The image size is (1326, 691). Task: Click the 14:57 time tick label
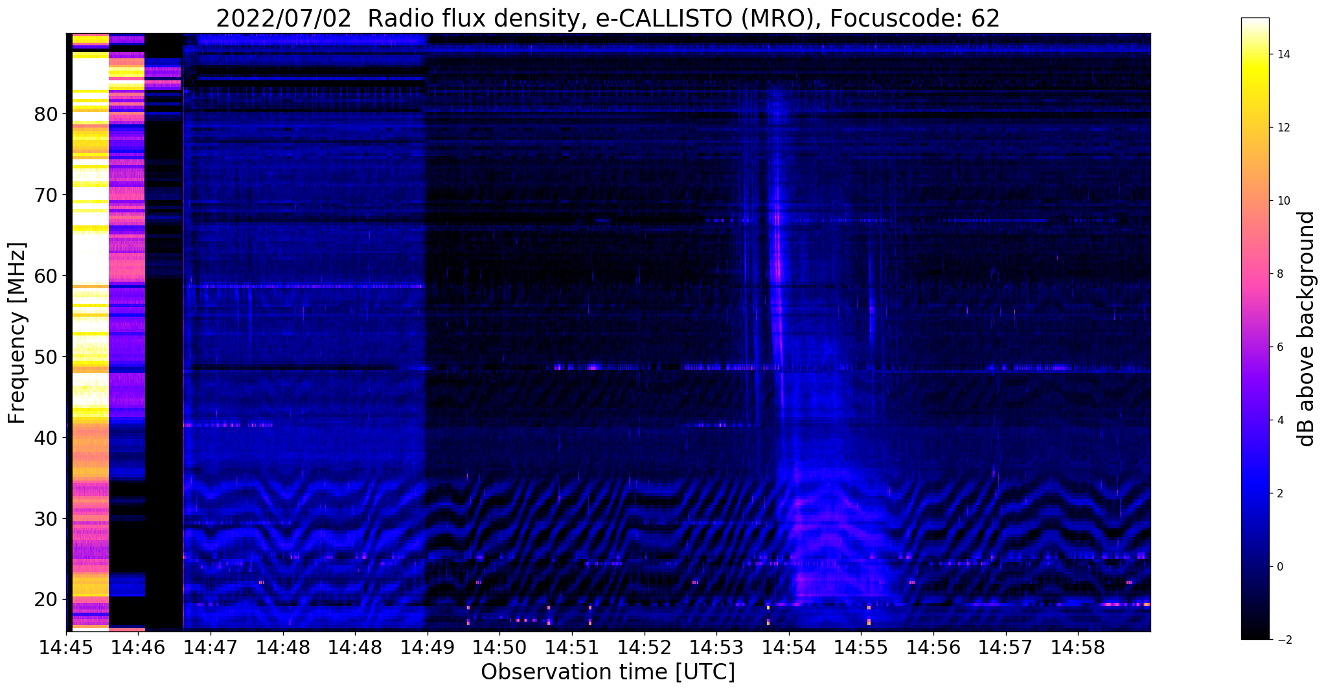tap(1005, 648)
